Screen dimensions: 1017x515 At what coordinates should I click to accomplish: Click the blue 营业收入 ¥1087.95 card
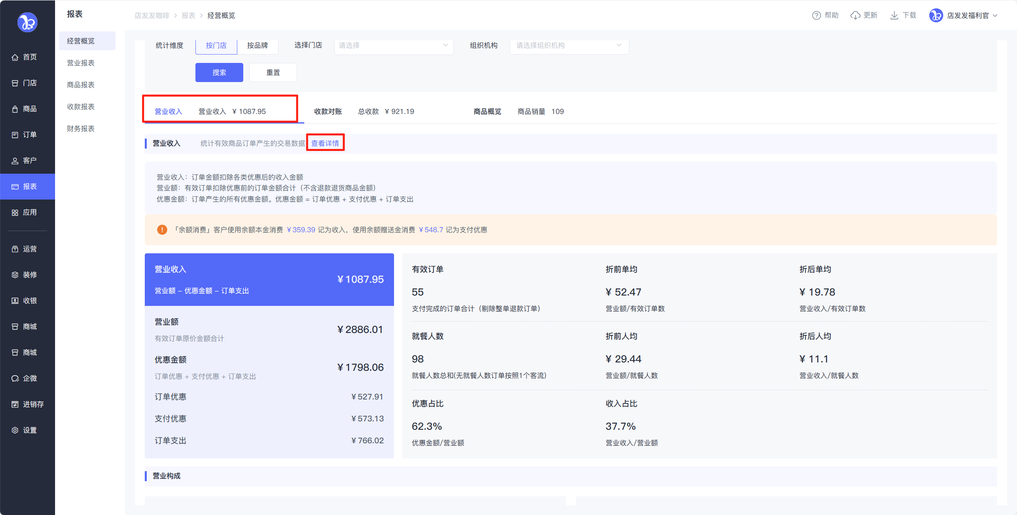[269, 280]
